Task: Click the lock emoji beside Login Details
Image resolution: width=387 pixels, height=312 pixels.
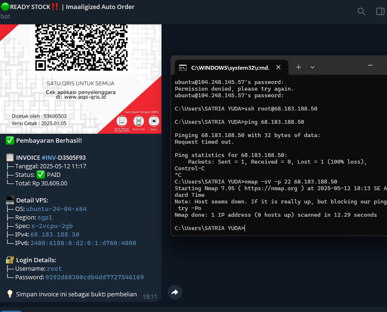Action: [10, 260]
